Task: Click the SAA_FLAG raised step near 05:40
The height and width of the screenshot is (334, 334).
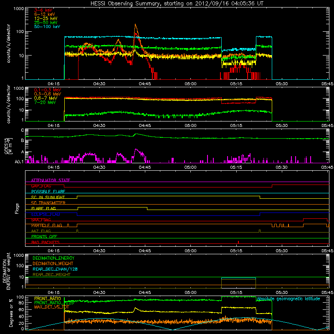Action: point(315,218)
